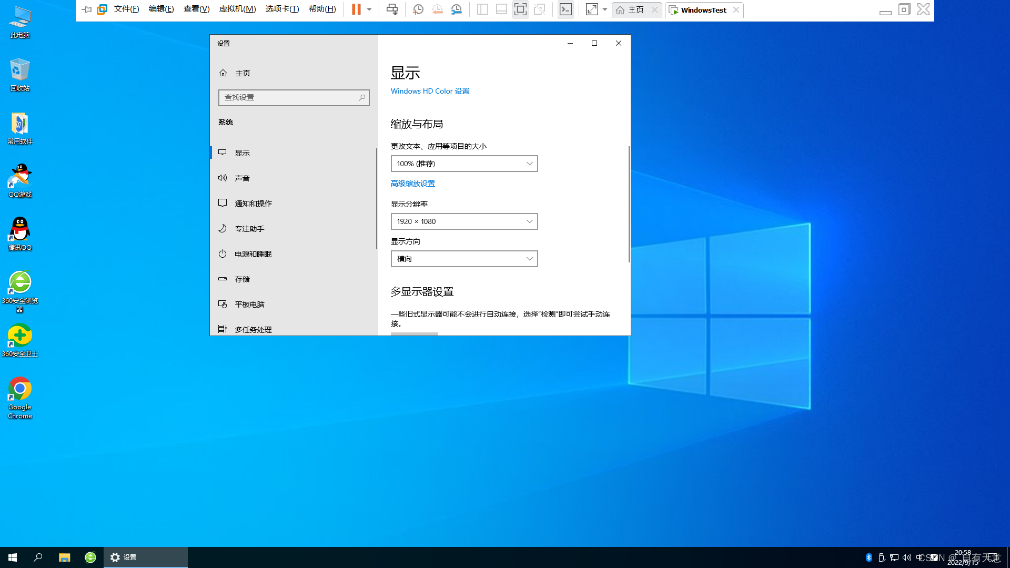The image size is (1010, 568).
Task: Click the volume tray icon
Action: coord(906,557)
